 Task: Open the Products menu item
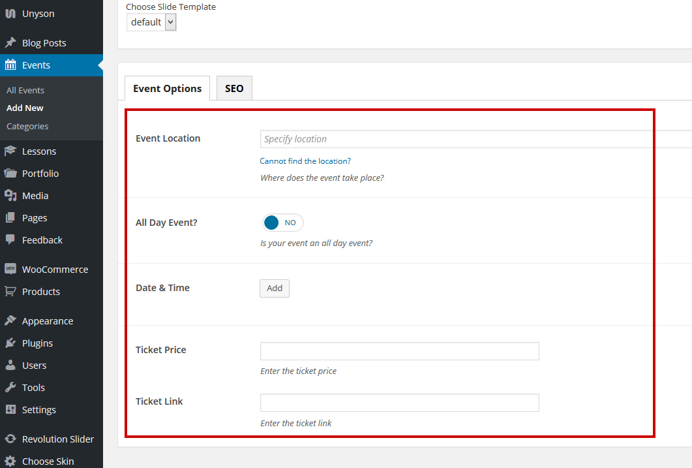pos(51,291)
